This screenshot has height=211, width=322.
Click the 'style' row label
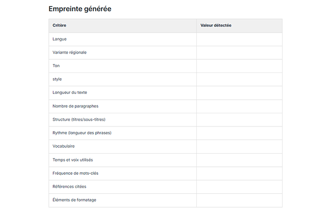point(57,79)
